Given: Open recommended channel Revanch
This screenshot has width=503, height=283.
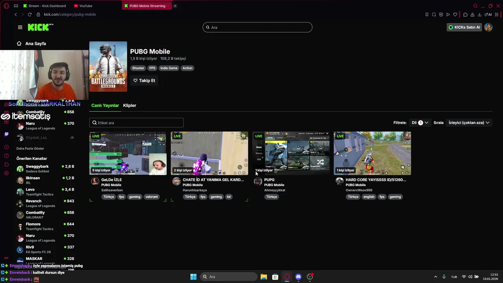Looking at the screenshot, I should [45, 203].
